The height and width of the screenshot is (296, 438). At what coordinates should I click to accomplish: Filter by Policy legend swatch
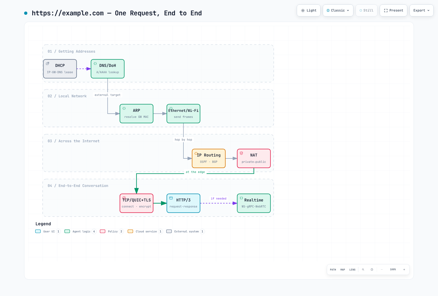tap(103, 231)
